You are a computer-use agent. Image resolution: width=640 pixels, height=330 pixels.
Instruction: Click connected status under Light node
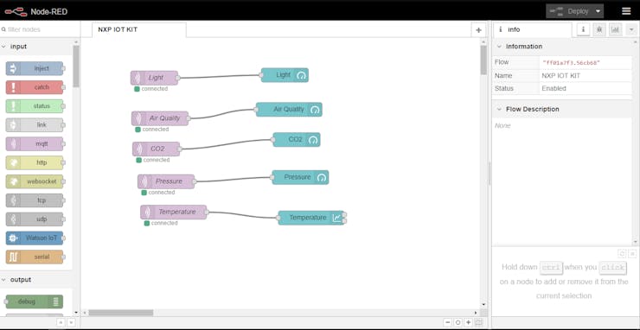coord(151,88)
